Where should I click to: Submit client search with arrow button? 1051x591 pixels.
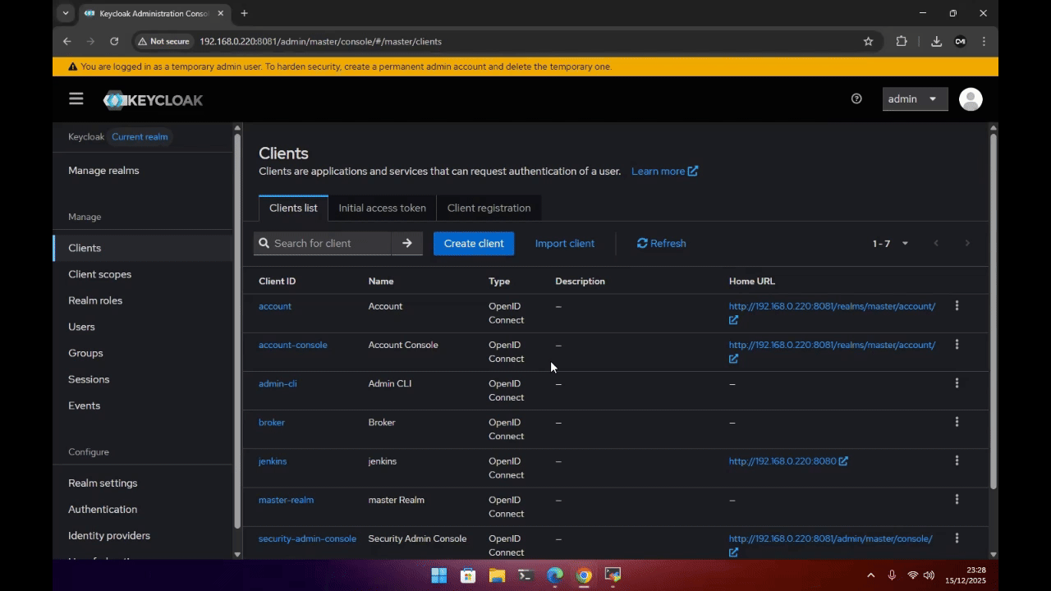click(x=407, y=243)
